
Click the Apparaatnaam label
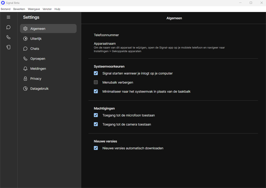point(105,43)
